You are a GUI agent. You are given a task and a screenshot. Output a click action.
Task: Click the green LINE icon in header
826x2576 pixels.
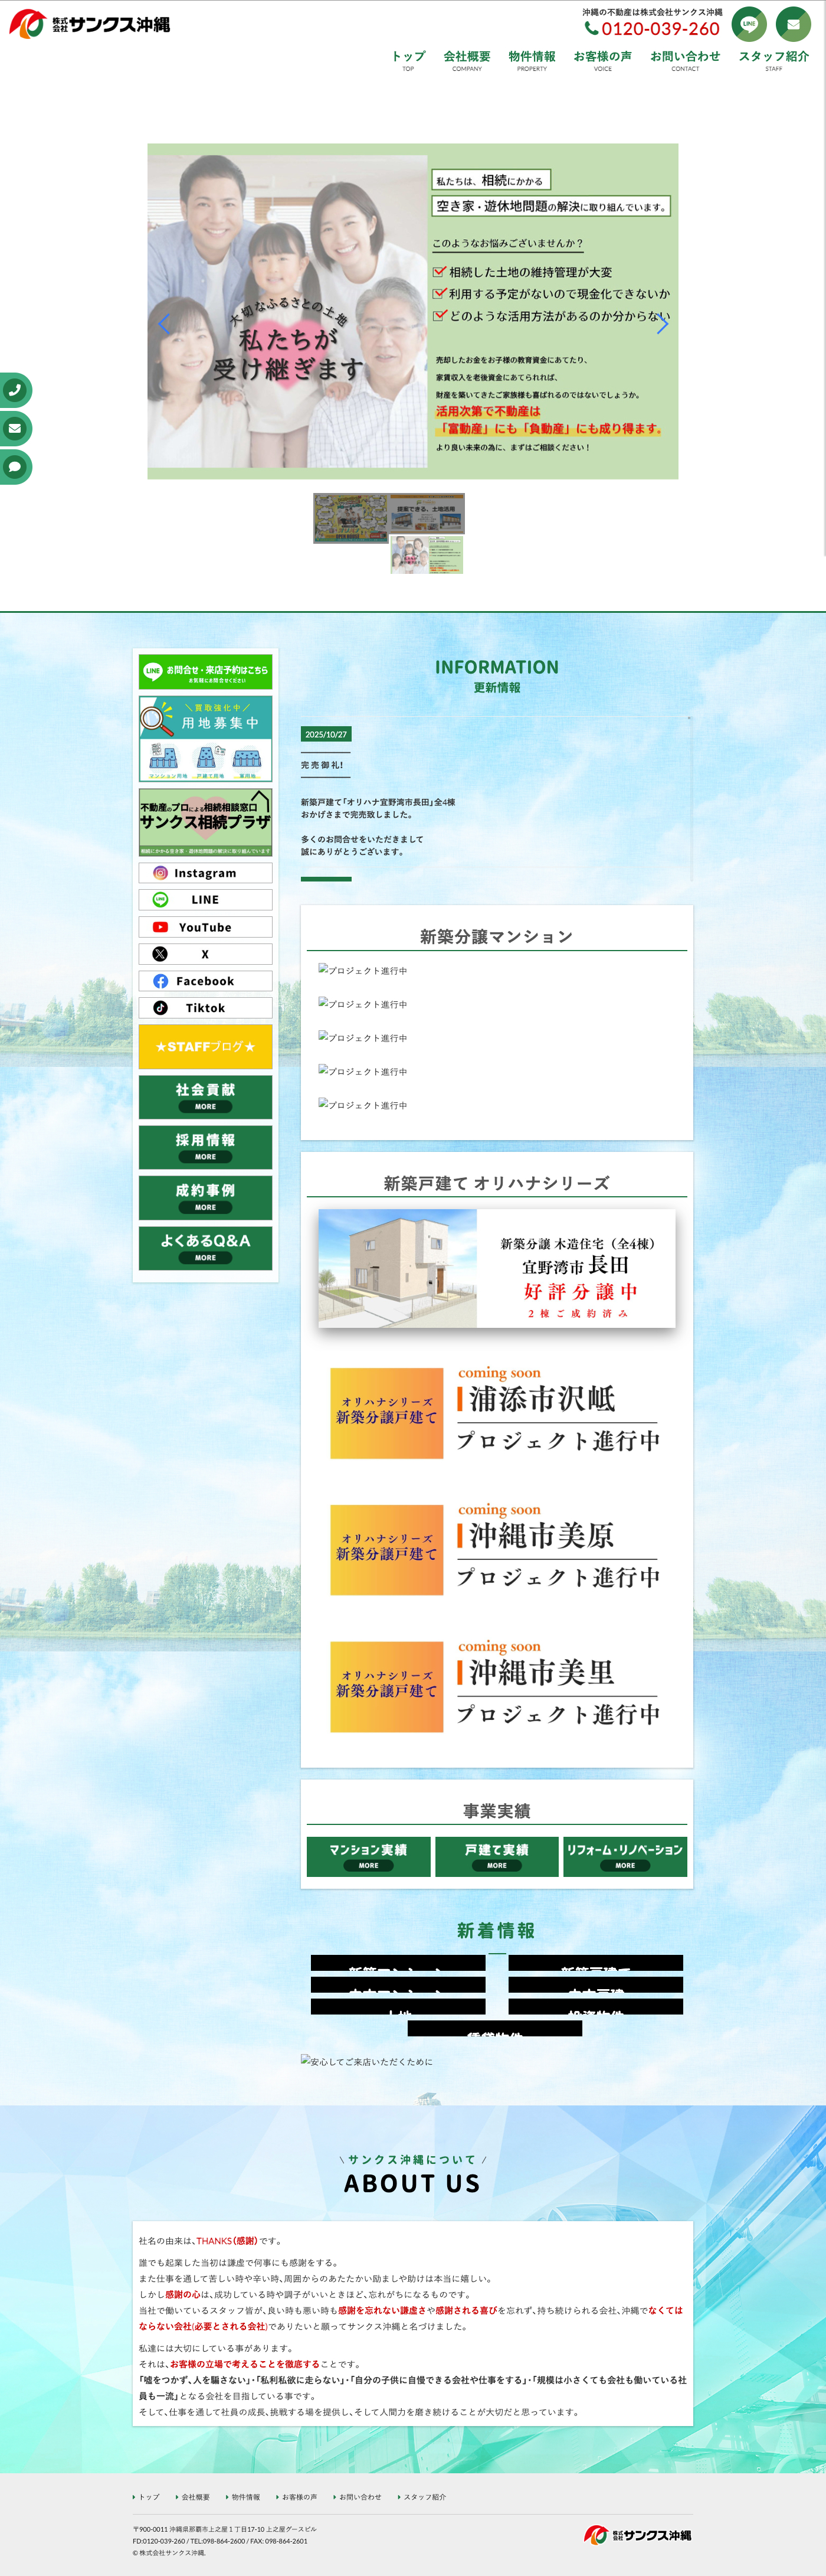pyautogui.click(x=748, y=24)
